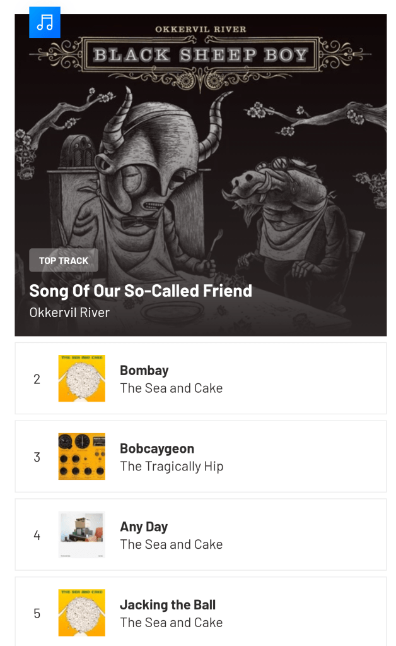Select the Jacking the Ball track title

[x=168, y=605]
